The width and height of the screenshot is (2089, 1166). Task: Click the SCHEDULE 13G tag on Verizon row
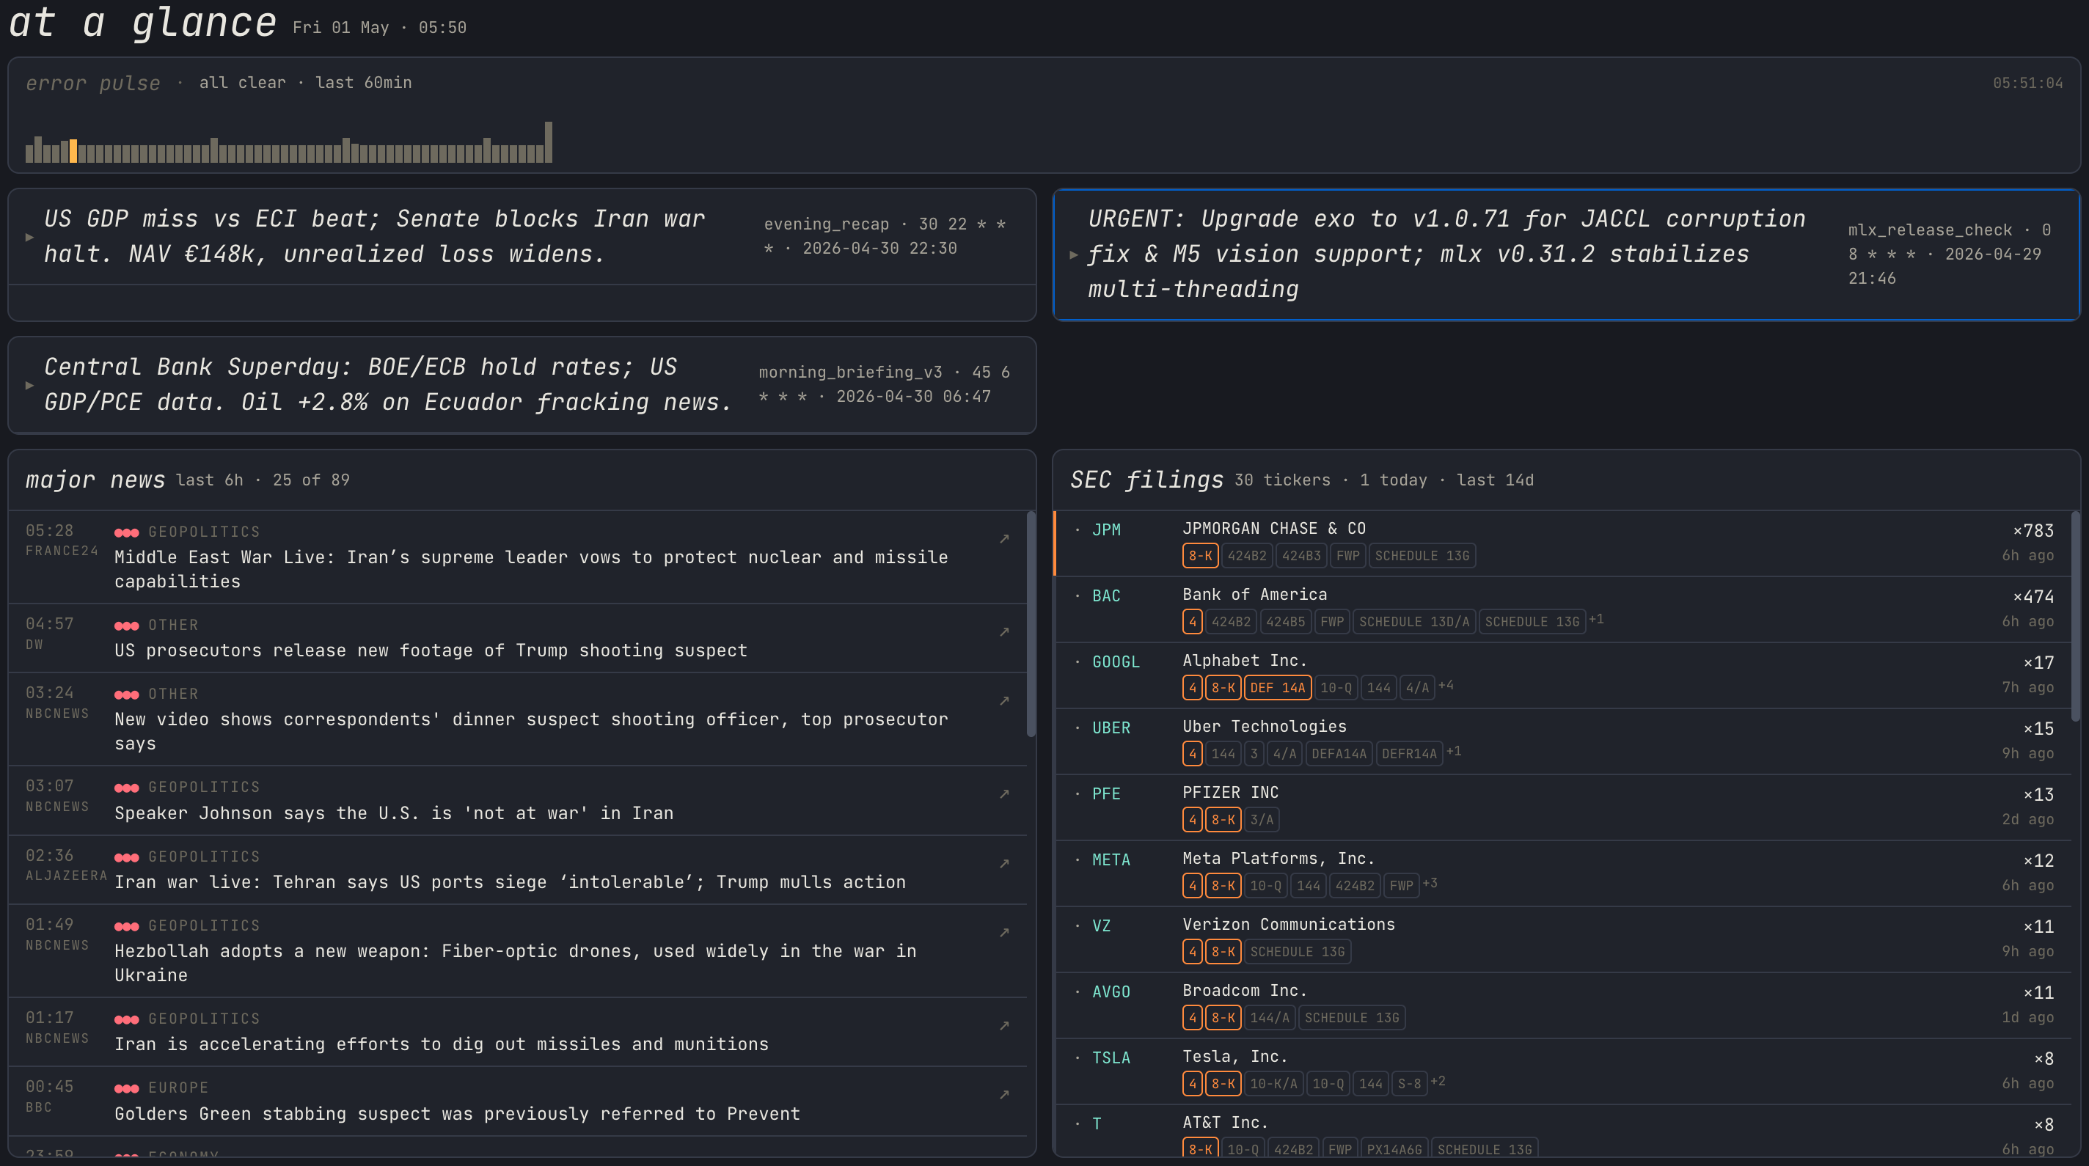1298,951
